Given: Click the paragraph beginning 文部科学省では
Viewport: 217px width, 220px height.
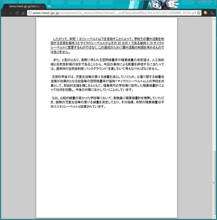Looking at the screenshot, I should 107,83.
